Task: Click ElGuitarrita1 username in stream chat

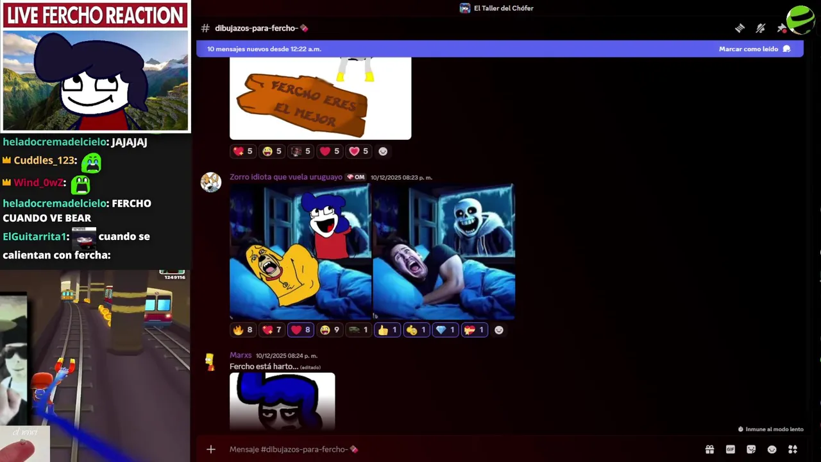Action: 35,237
